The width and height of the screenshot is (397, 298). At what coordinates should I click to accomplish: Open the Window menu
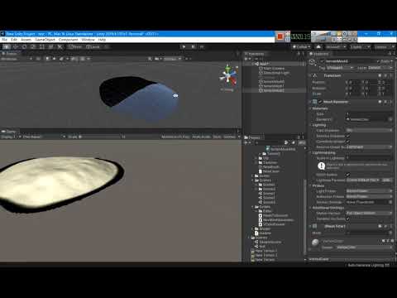click(x=88, y=40)
